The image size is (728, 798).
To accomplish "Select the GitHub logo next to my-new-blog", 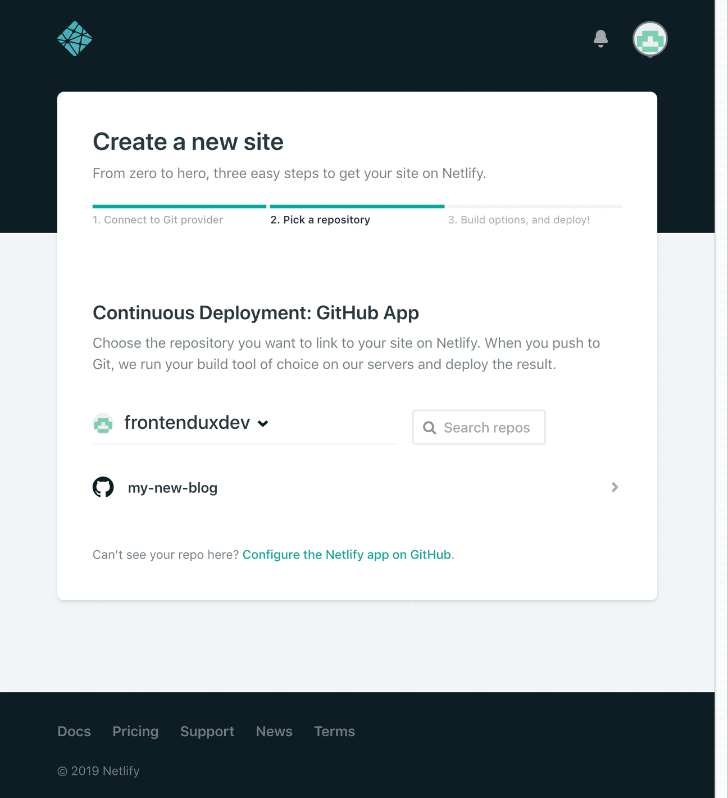I will click(103, 487).
